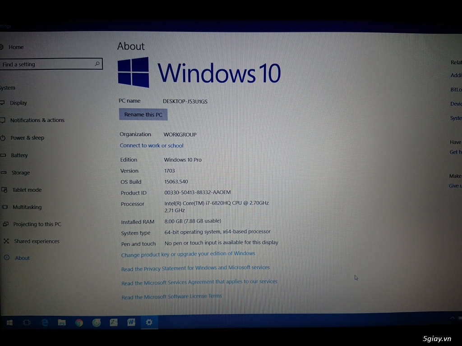Open Power & sleep settings
The width and height of the screenshot is (462, 346).
pos(27,138)
